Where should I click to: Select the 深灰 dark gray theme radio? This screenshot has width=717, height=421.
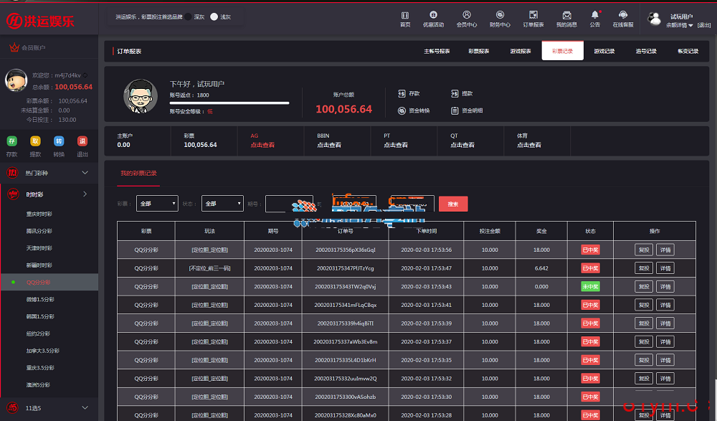pos(188,16)
